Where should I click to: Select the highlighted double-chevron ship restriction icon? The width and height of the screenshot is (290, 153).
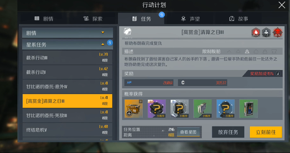[x=247, y=51]
